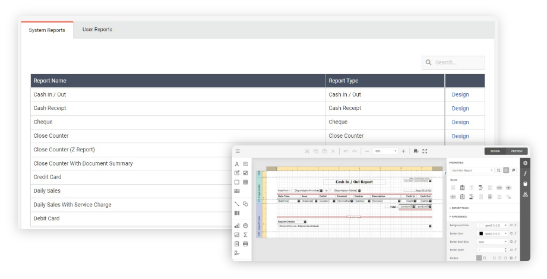The width and height of the screenshot is (547, 279).
Task: Select the Barcode control in toolbox
Action: pyautogui.click(x=237, y=213)
